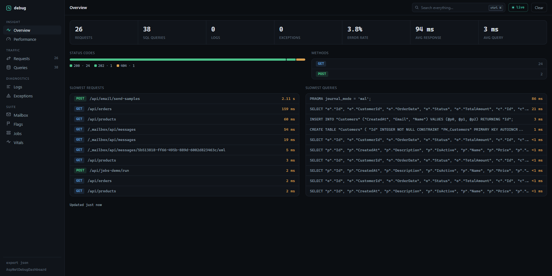
Task: Open the mailbox messages eml request row
Action: coord(185,150)
